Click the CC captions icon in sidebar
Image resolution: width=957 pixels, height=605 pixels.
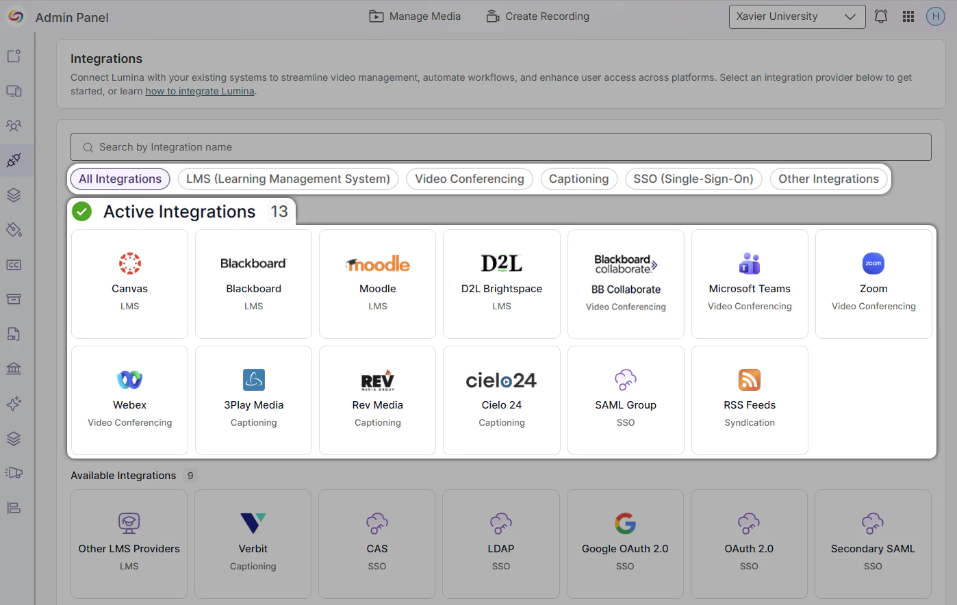(14, 265)
